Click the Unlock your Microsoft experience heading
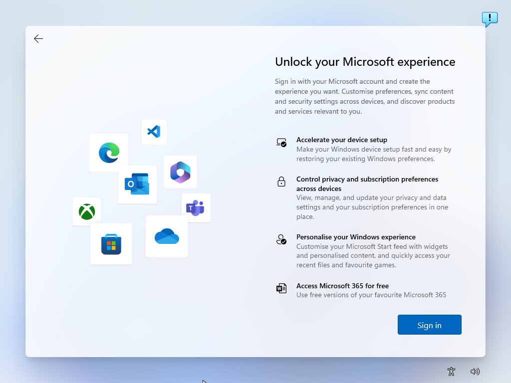This screenshot has height=383, width=511. click(365, 62)
